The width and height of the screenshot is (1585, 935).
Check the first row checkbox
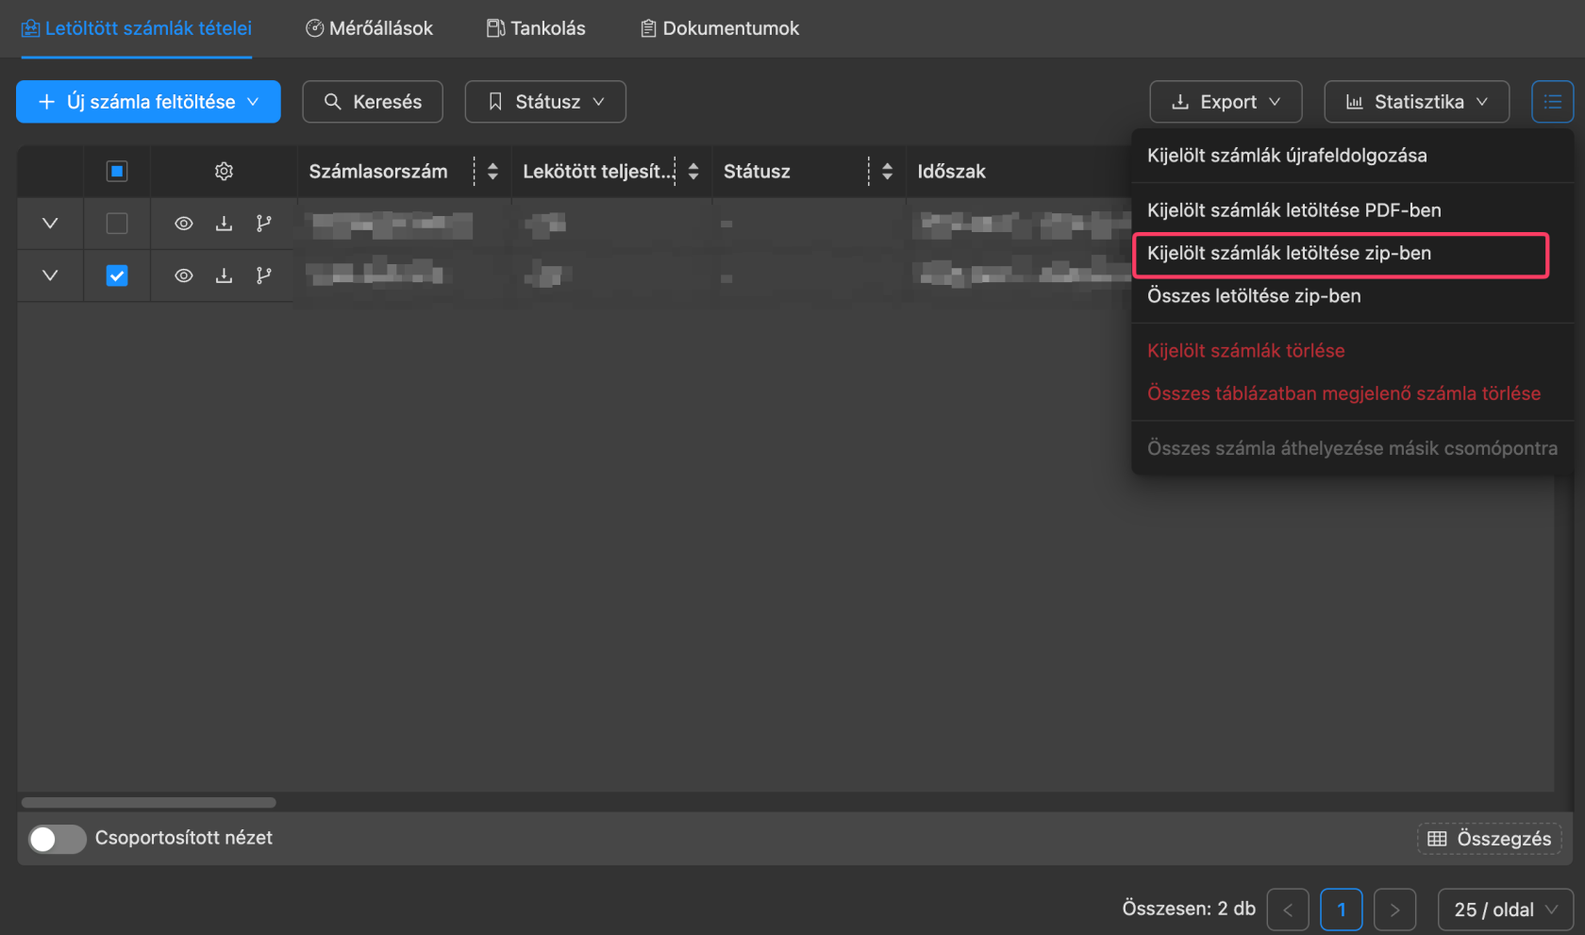tap(117, 224)
